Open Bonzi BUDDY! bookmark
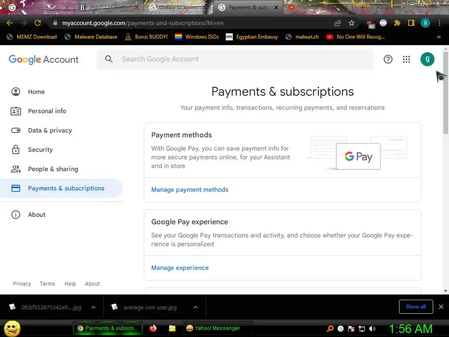This screenshot has width=449, height=337. (146, 37)
